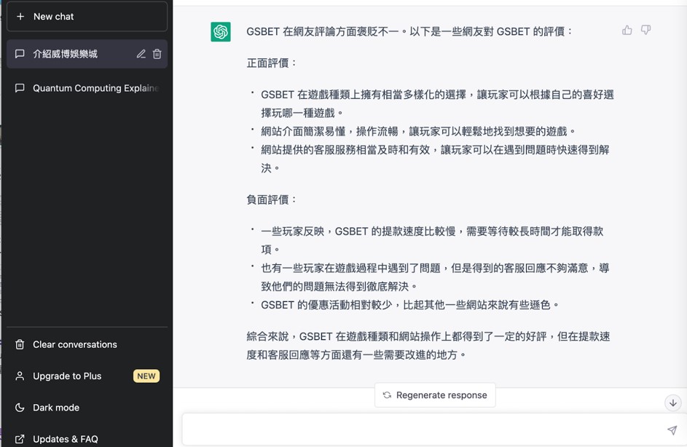Viewport: 687px width, 447px height.
Task: Click chat bubble icon of 介紹威博娛樂城
Action: click(20, 54)
